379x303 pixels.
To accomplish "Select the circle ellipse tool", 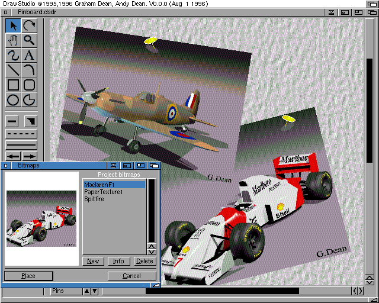I will 13,100.
